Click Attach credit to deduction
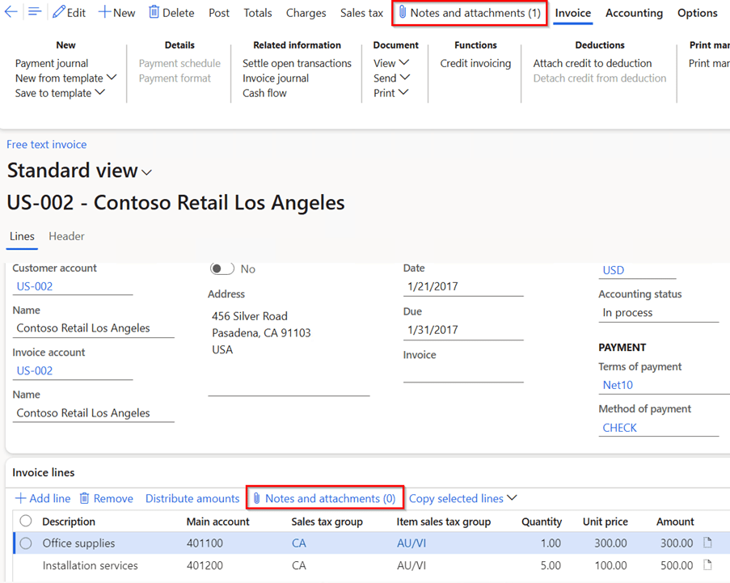This screenshot has width=730, height=583. click(x=593, y=63)
